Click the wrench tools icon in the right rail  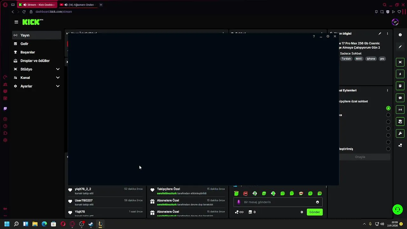[x=400, y=133]
